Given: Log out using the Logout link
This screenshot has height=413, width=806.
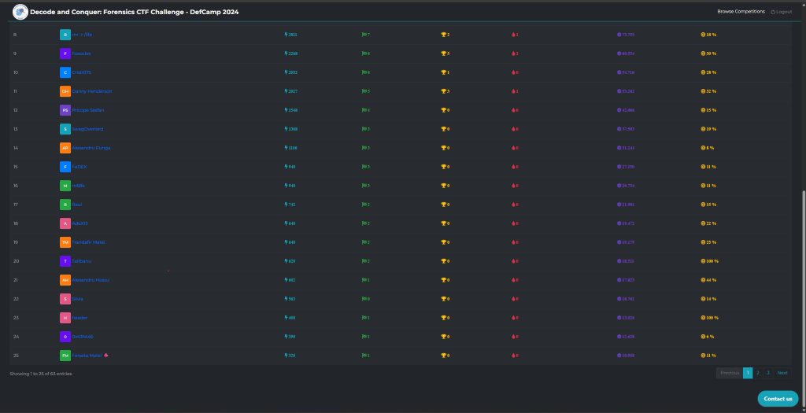Looking at the screenshot, I should pos(782,12).
